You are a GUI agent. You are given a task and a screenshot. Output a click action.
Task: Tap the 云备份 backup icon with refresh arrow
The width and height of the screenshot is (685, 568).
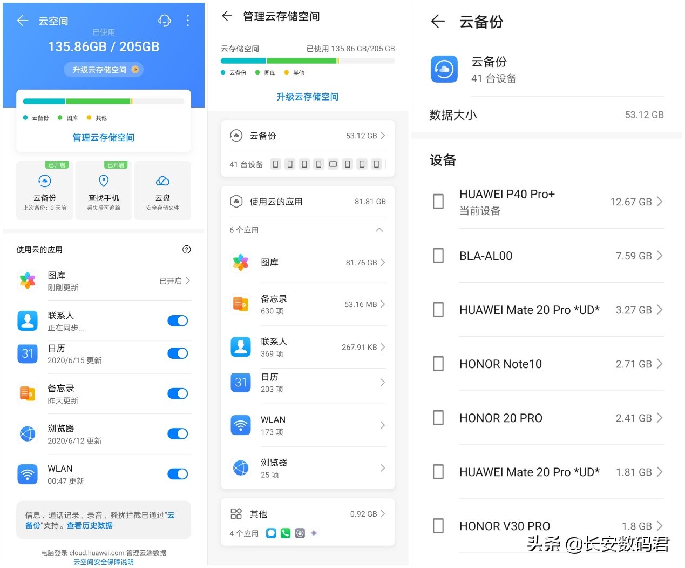pyautogui.click(x=44, y=182)
